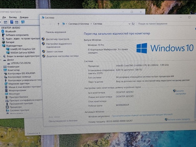196x147 pixels.
Task: Select NVIDIA GeForce 920MX device
Action: click(x=22, y=53)
